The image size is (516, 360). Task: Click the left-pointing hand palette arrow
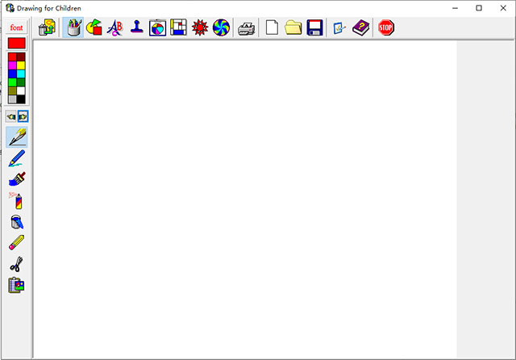pyautogui.click(x=10, y=116)
